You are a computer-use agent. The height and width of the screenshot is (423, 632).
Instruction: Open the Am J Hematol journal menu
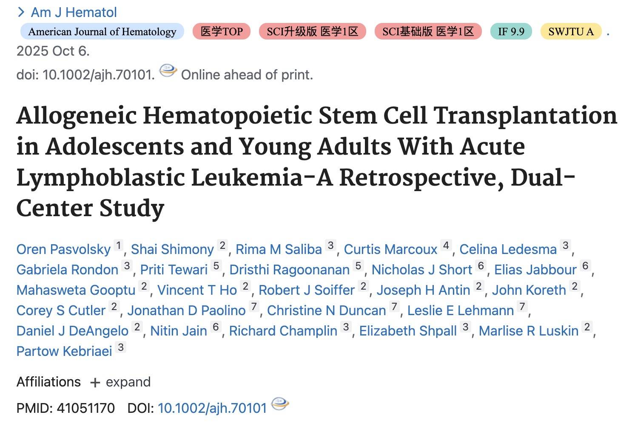pyautogui.click(x=74, y=12)
